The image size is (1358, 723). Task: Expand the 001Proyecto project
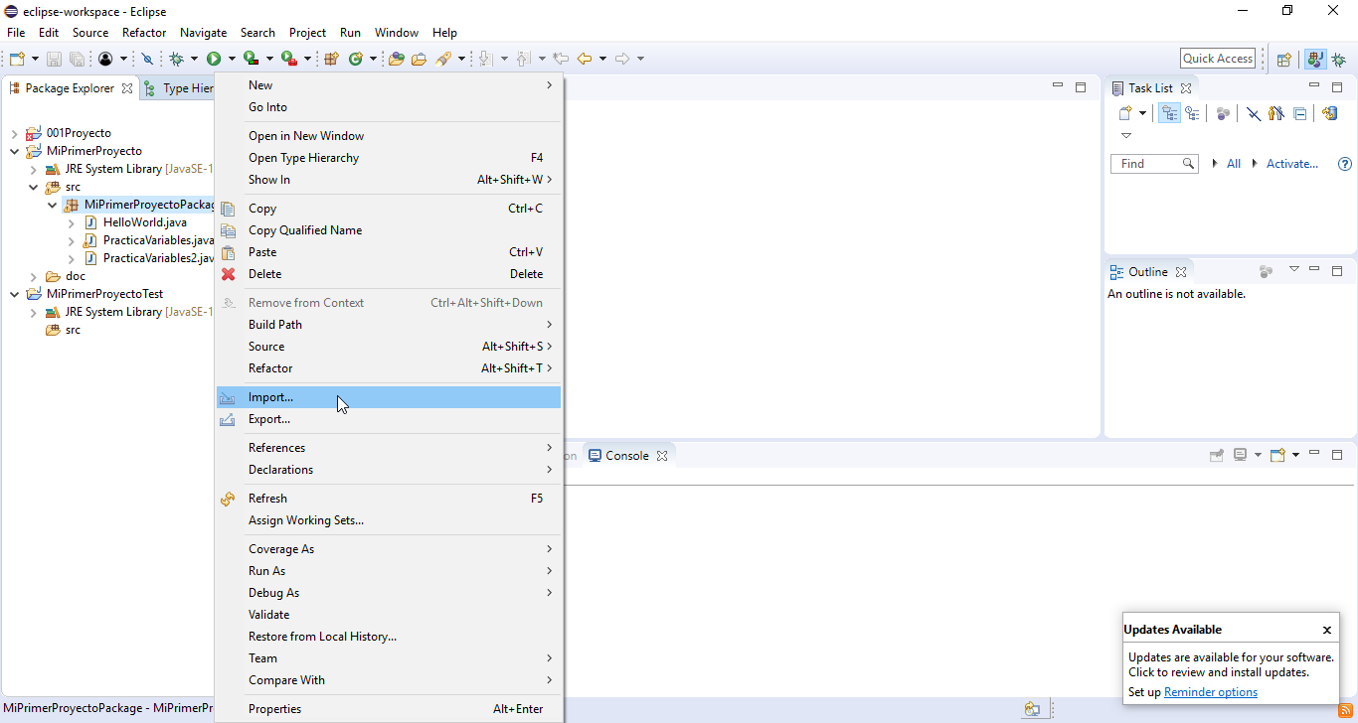click(13, 132)
